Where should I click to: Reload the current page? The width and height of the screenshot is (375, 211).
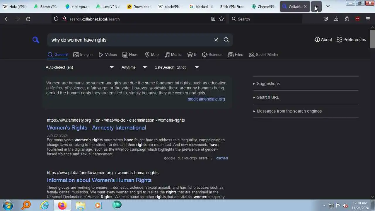[x=28, y=19]
